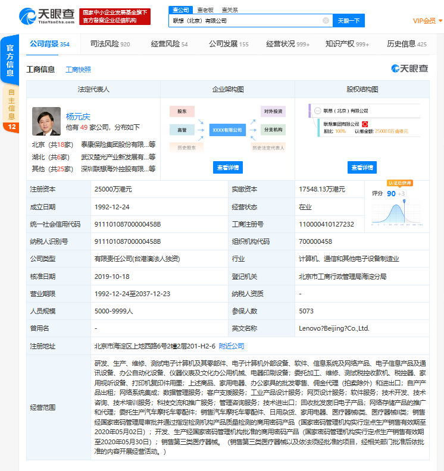Image resolution: width=444 pixels, height=471 pixels.
Task: Click English name Lenovo?Beijing?Co.,Ltd.
Action: [x=334, y=328]
